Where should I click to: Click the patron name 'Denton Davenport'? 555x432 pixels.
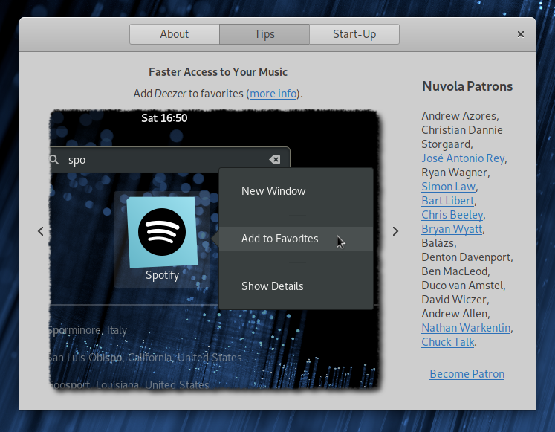466,257
